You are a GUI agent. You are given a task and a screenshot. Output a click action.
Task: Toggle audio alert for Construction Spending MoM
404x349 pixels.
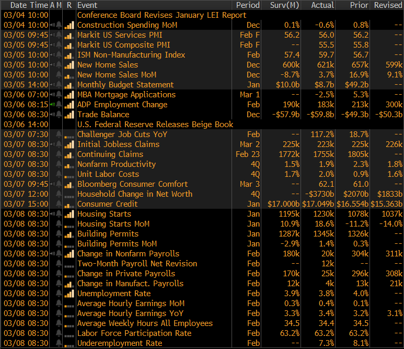[x=53, y=25]
